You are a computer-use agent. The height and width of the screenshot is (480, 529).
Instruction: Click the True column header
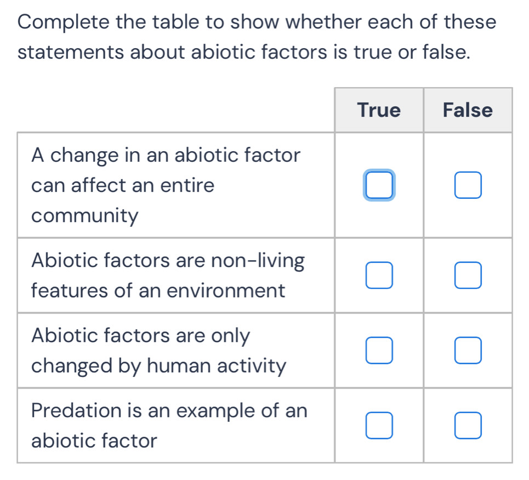point(379,110)
